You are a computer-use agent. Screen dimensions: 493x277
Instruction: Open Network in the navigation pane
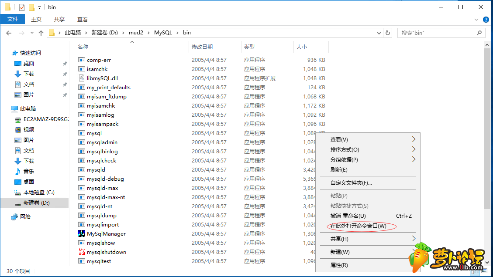21,217
